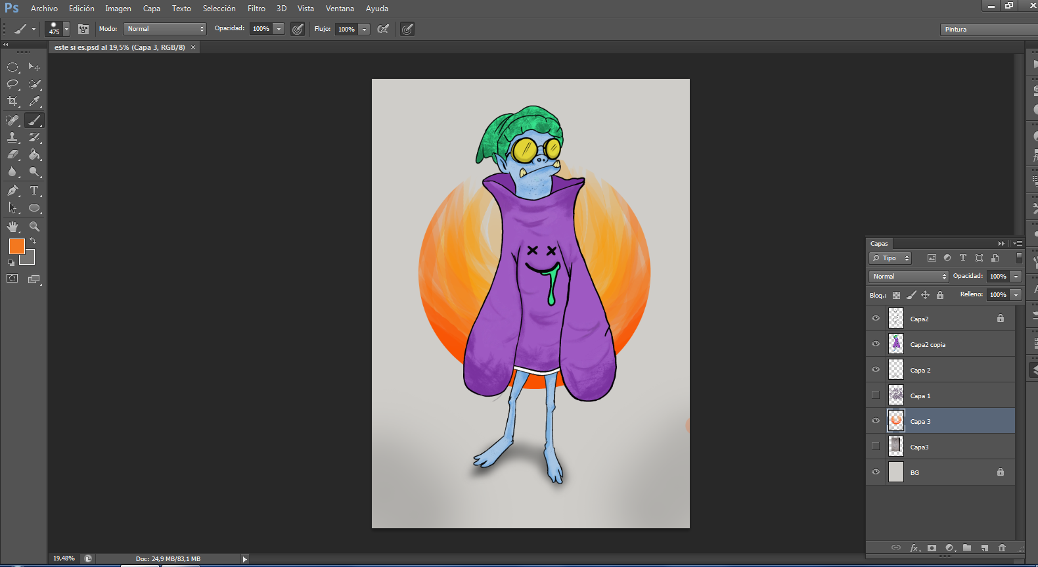1038x567 pixels.
Task: Open the brush Modo dropdown
Action: [165, 29]
